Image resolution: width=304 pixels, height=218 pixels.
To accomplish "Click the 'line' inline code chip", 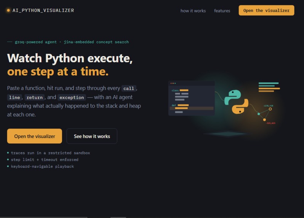I will (x=14, y=97).
